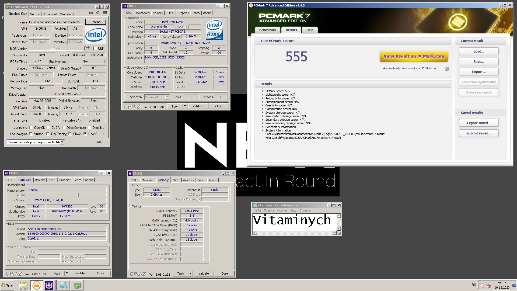Open the GPU-Z hamburger menu
Viewport: 517px width, 291px height.
click(x=105, y=13)
